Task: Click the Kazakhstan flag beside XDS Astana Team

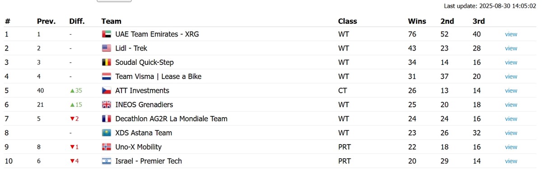Action: click(107, 133)
